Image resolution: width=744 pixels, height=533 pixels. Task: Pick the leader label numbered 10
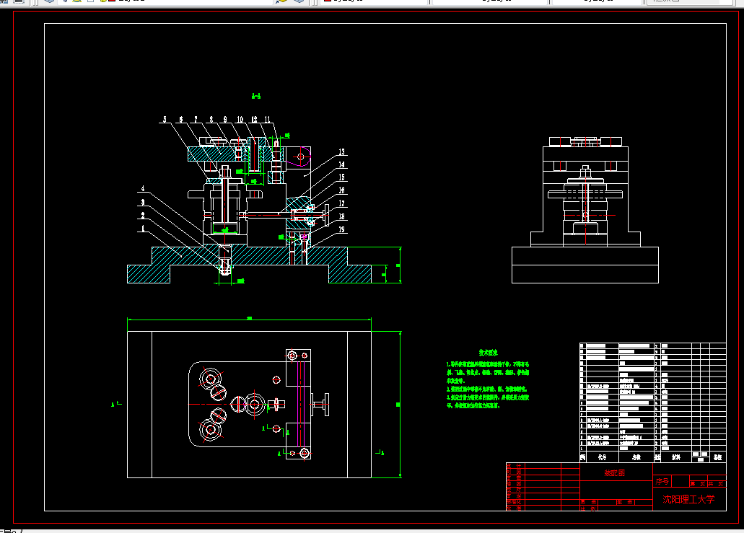coord(240,120)
